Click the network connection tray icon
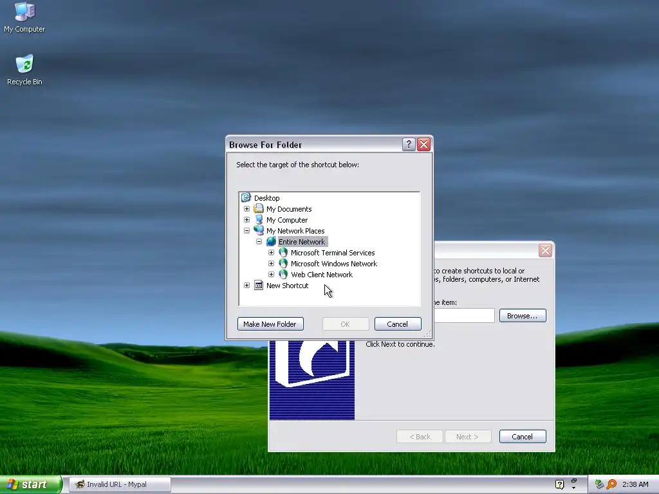This screenshot has height=494, width=659. (x=599, y=484)
